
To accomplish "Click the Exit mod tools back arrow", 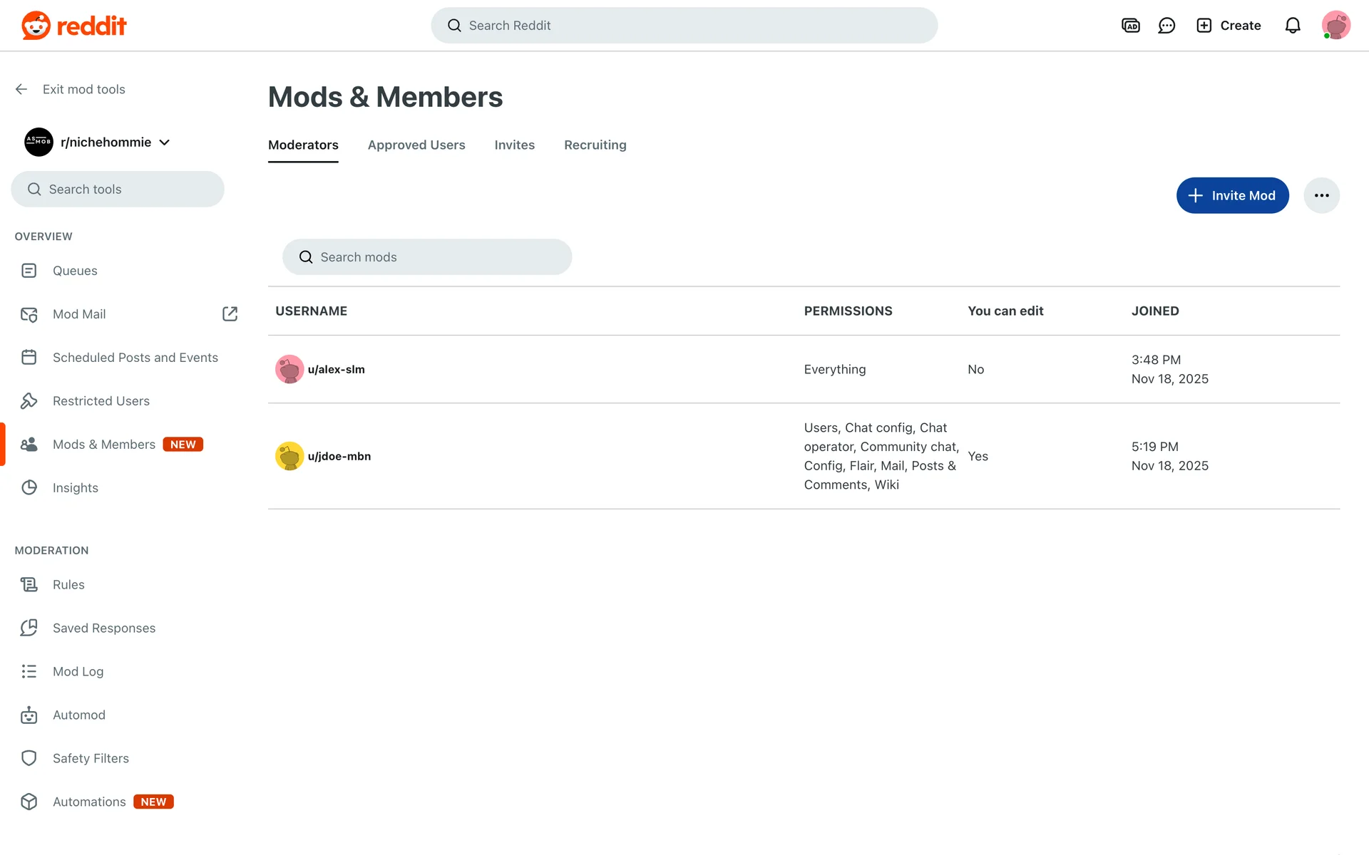I will [x=21, y=89].
